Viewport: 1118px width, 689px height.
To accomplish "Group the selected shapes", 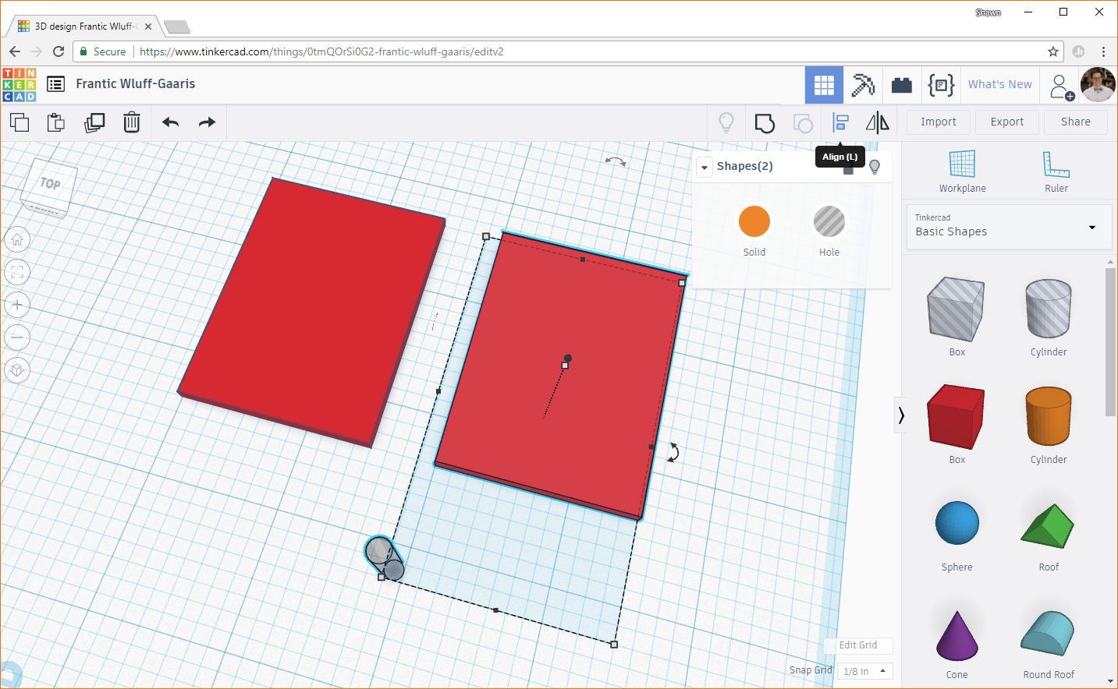I will [765, 122].
